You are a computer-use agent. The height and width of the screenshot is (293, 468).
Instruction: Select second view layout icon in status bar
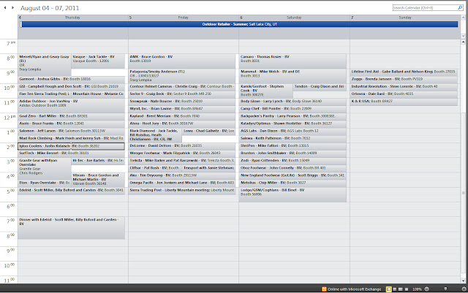pyautogui.click(x=395, y=289)
